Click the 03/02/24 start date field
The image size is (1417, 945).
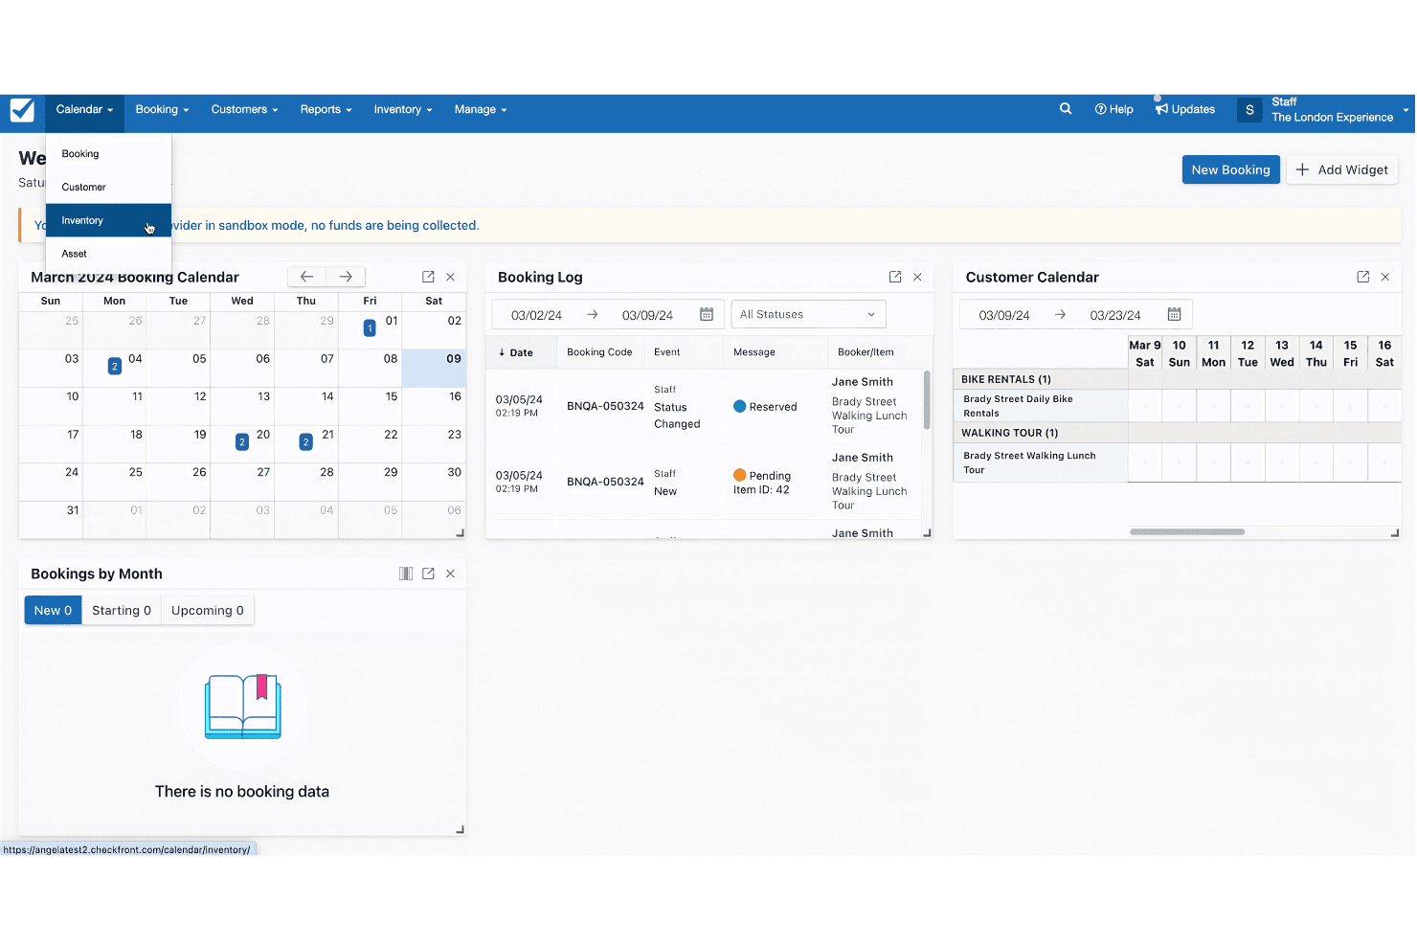pyautogui.click(x=536, y=315)
